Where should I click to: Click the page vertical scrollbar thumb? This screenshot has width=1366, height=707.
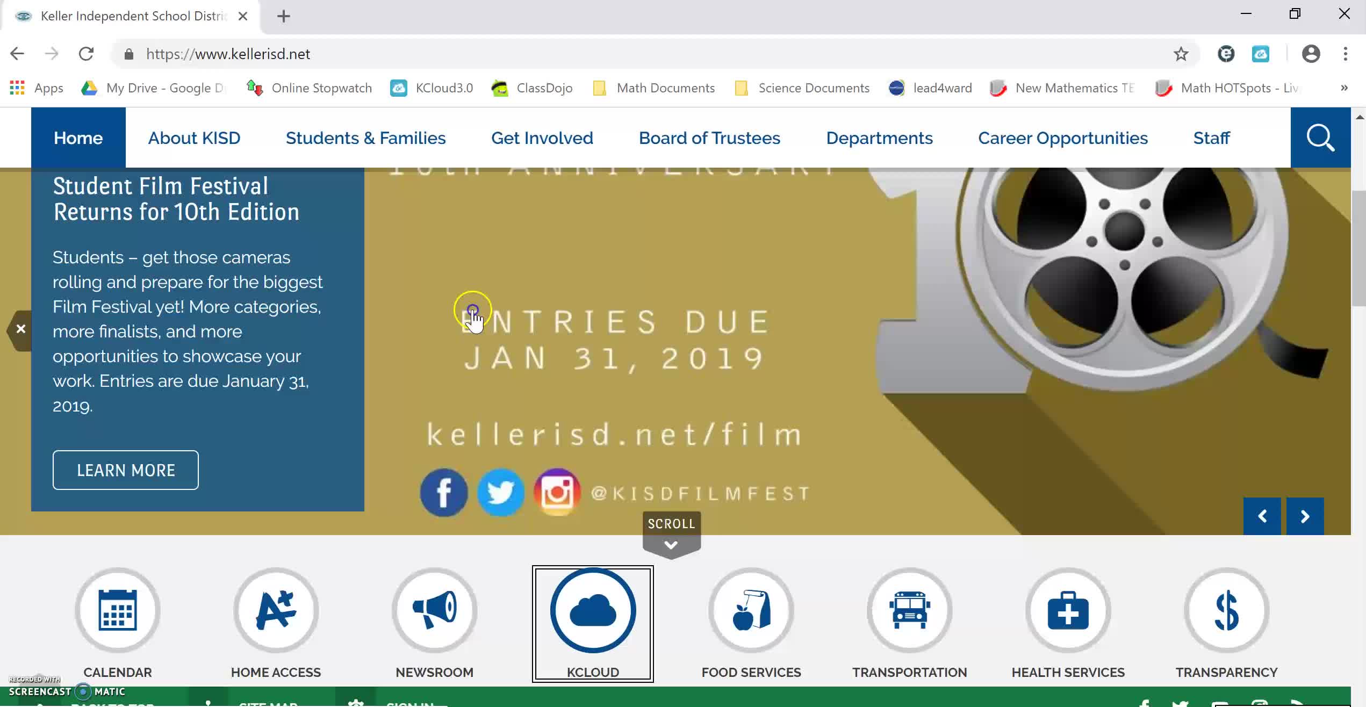coord(1358,247)
